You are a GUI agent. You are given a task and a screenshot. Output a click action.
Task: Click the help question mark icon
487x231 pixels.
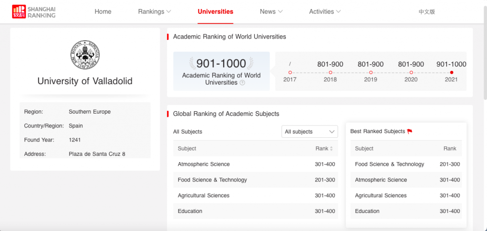[243, 83]
